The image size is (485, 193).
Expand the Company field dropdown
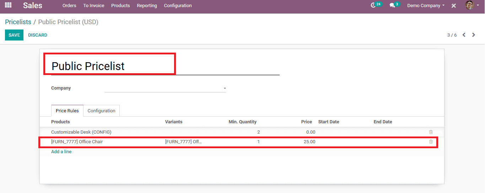tap(225, 88)
